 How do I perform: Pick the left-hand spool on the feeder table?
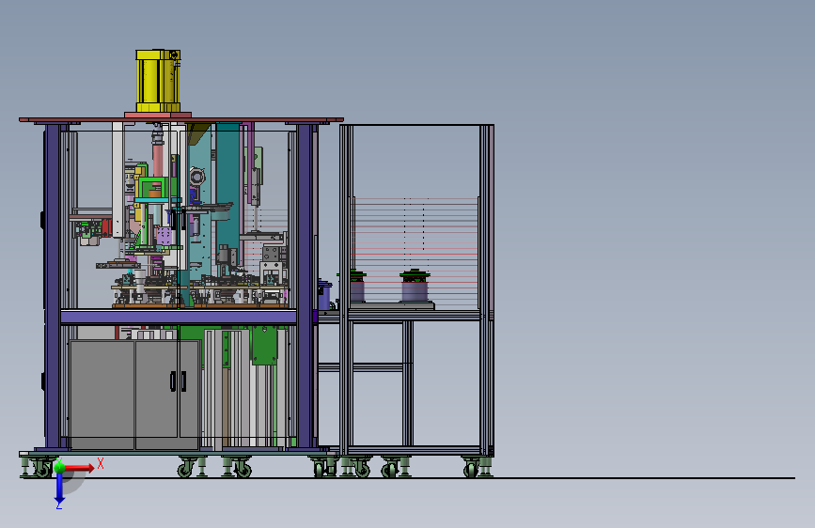click(x=357, y=286)
